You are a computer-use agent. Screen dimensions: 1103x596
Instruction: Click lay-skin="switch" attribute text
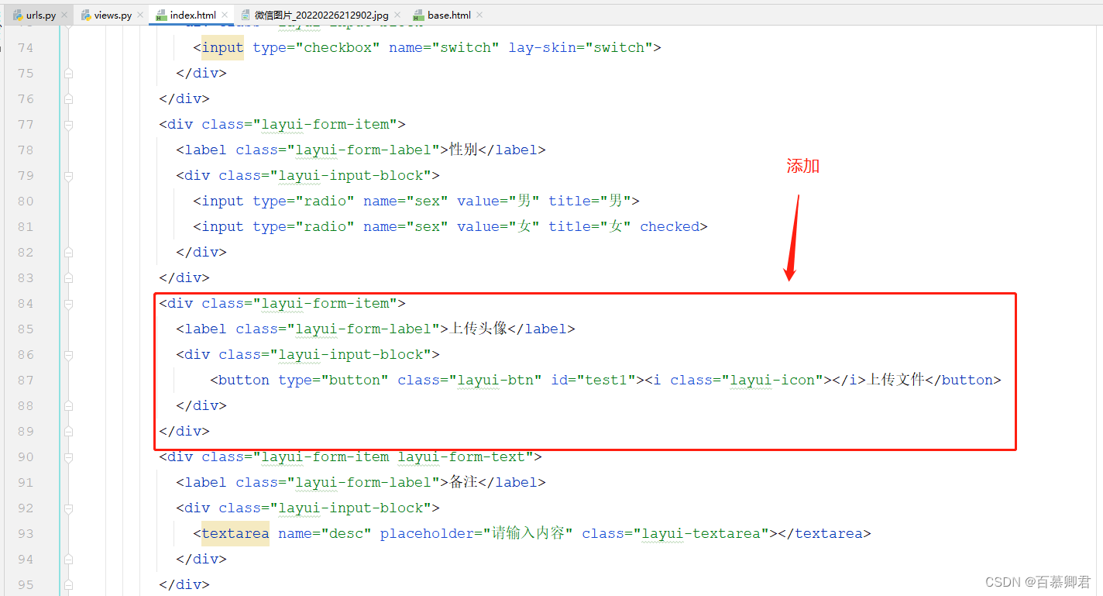click(581, 48)
